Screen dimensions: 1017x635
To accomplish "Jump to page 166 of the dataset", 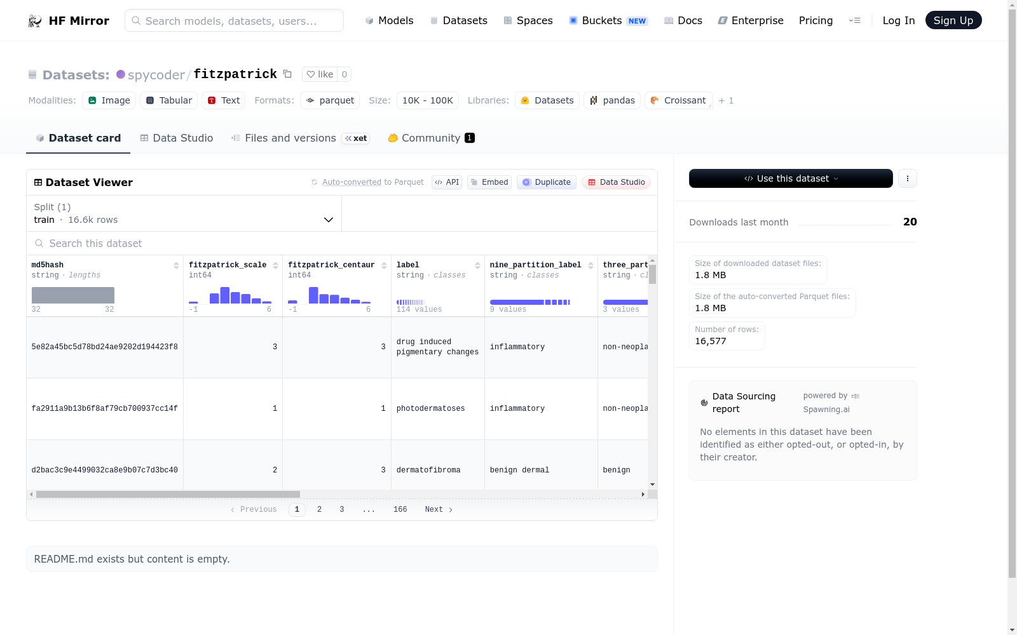I will pyautogui.click(x=400, y=509).
